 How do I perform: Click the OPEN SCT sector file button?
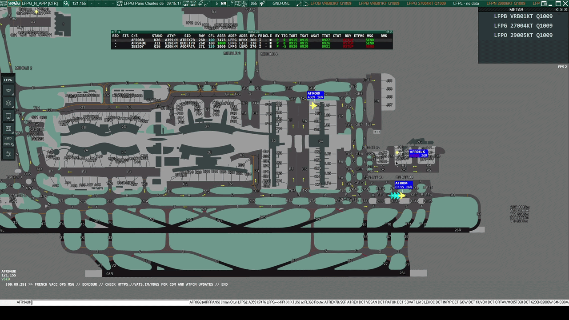[x=120, y=3]
